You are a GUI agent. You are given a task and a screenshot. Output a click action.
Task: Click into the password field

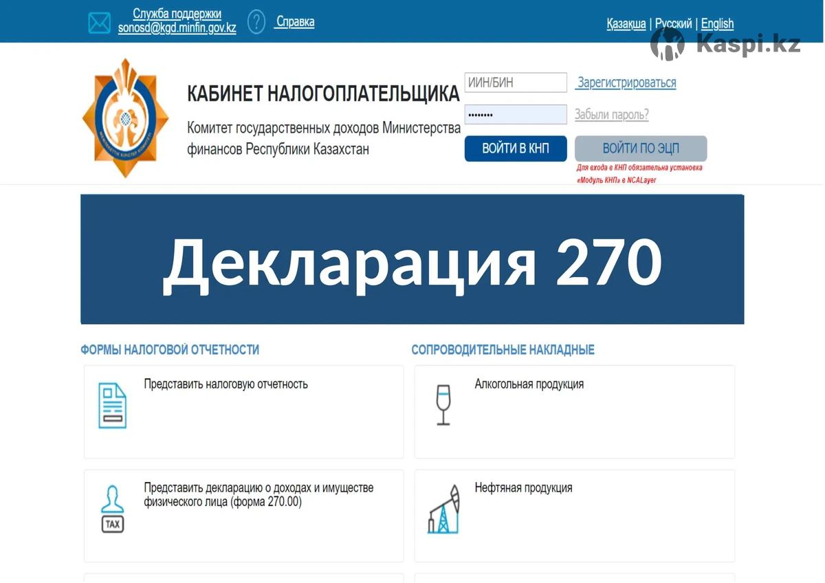coord(516,115)
